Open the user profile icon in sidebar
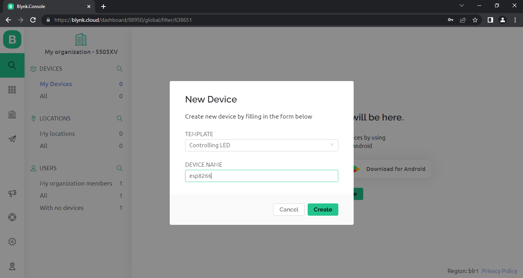Screen dimensions: 523x278 [x=12, y=266]
